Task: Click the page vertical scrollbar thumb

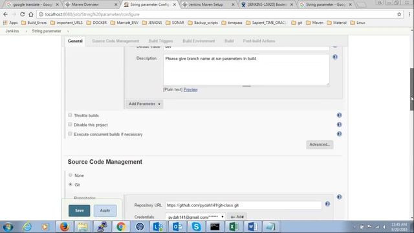Action: (411, 89)
